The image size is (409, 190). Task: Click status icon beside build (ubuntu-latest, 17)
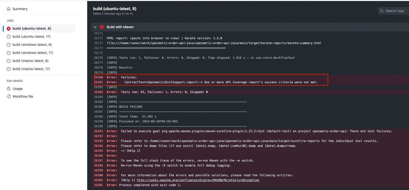tap(9, 37)
